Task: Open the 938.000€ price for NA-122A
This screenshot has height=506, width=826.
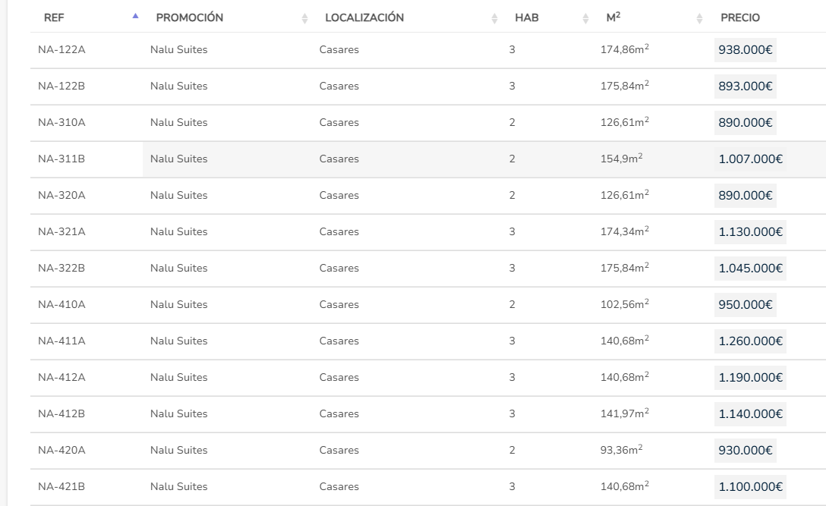Action: pyautogui.click(x=746, y=50)
